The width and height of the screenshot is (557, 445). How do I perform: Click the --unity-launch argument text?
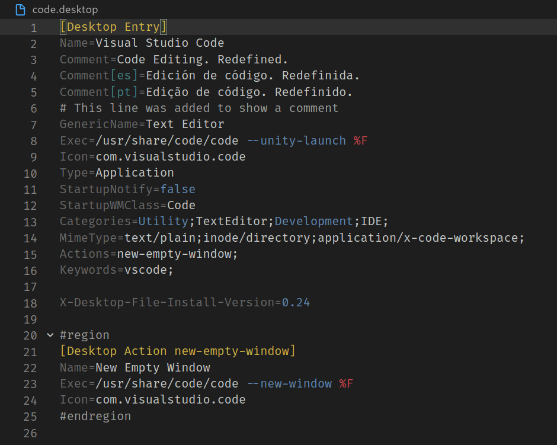coord(296,141)
